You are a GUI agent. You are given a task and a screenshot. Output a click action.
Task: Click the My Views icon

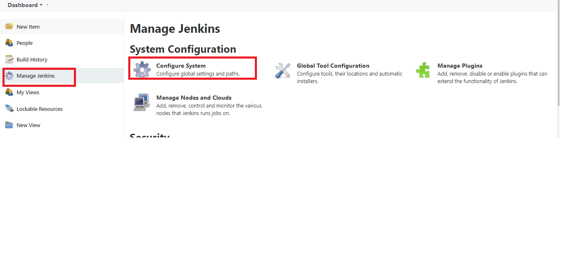pyautogui.click(x=9, y=92)
